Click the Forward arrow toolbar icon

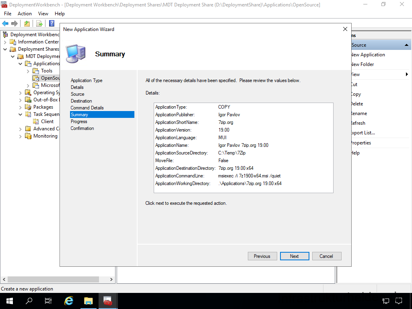(x=14, y=24)
